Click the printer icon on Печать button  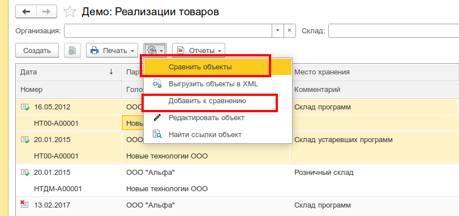(95, 51)
